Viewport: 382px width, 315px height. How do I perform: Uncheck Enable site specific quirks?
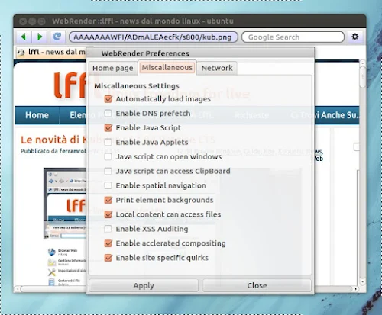[x=108, y=258]
